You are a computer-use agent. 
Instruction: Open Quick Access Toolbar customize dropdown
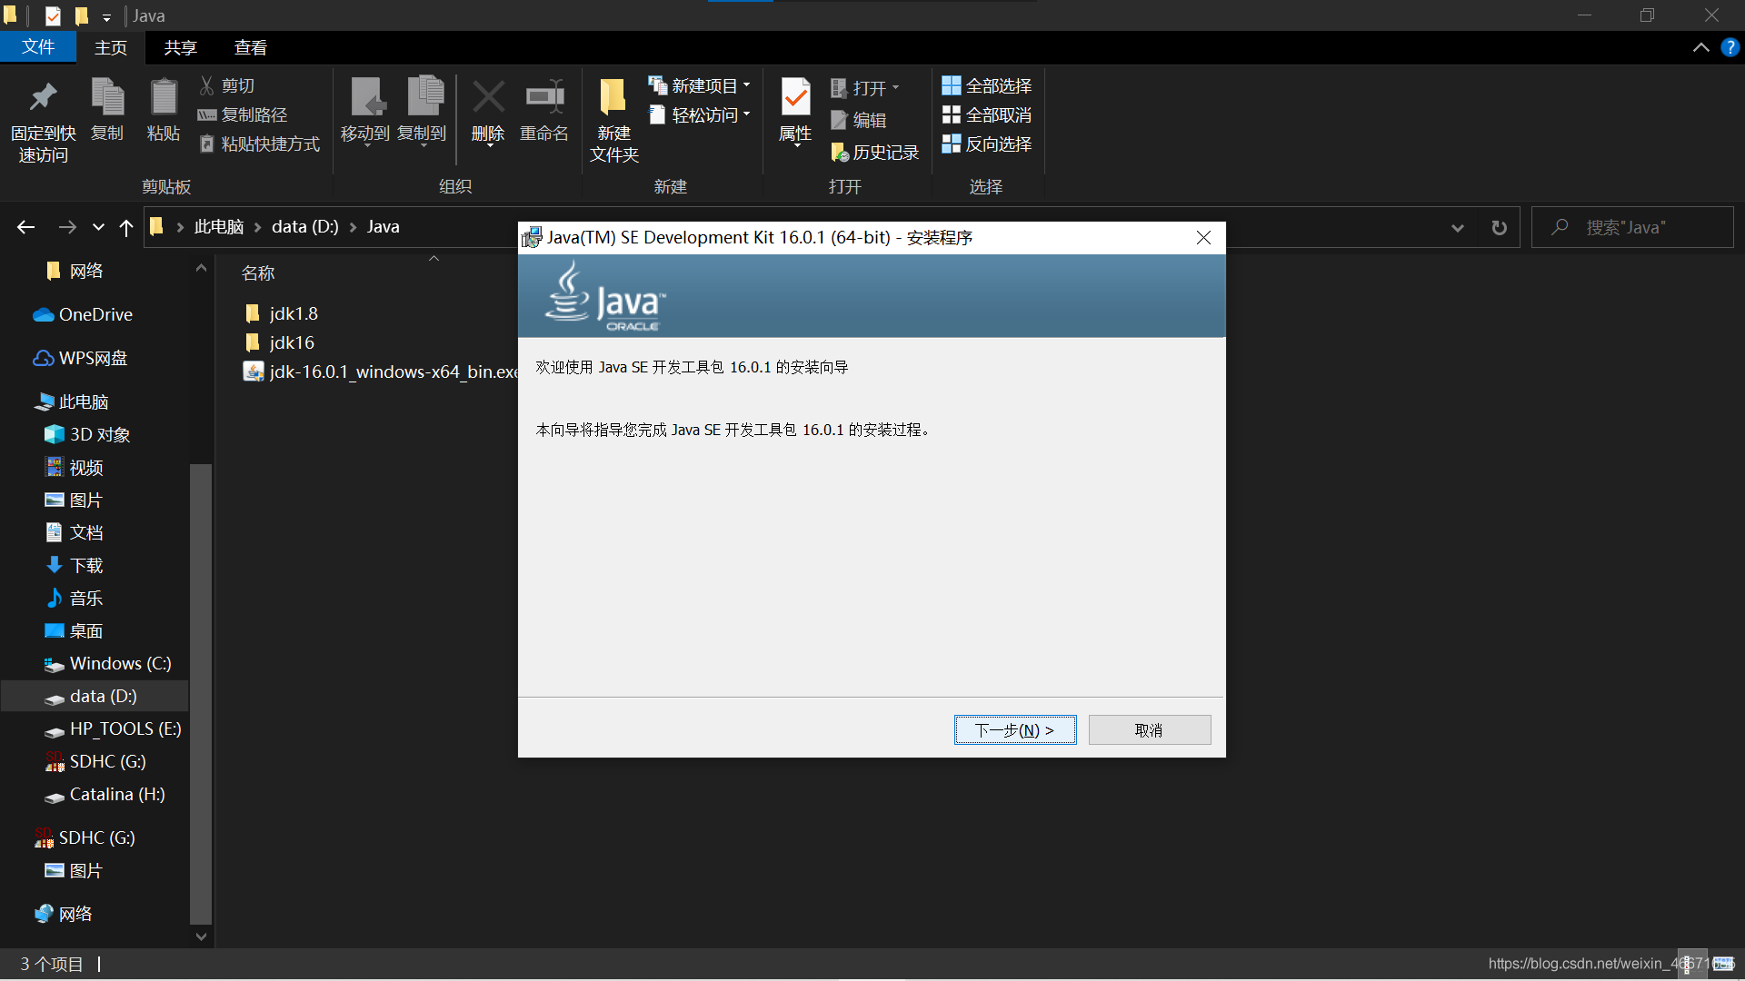[x=106, y=17]
